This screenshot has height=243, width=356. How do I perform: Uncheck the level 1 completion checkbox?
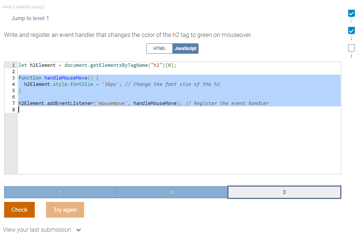351,13
